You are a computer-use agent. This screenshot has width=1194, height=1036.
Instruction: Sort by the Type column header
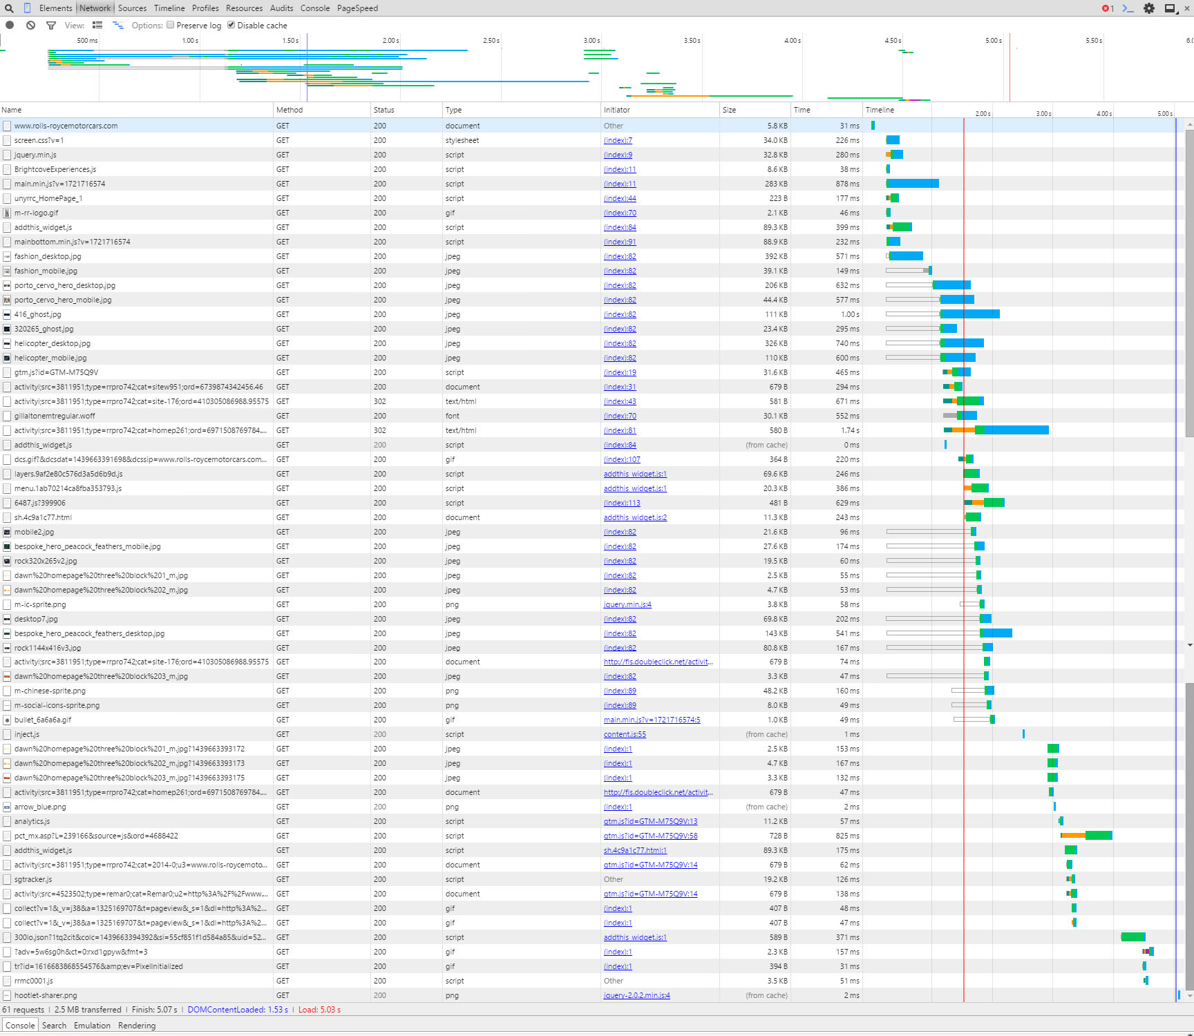522,110
